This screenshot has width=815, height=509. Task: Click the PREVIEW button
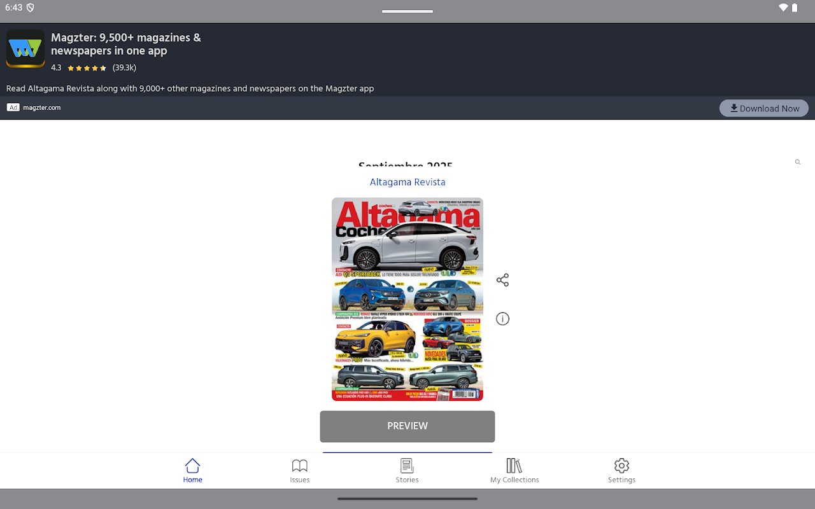407,426
